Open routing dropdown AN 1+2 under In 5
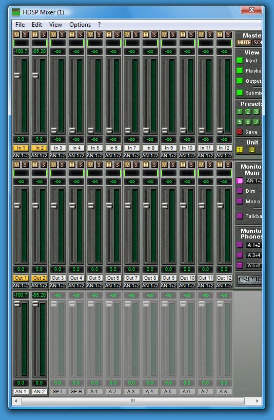The height and width of the screenshot is (420, 274). 94,155
